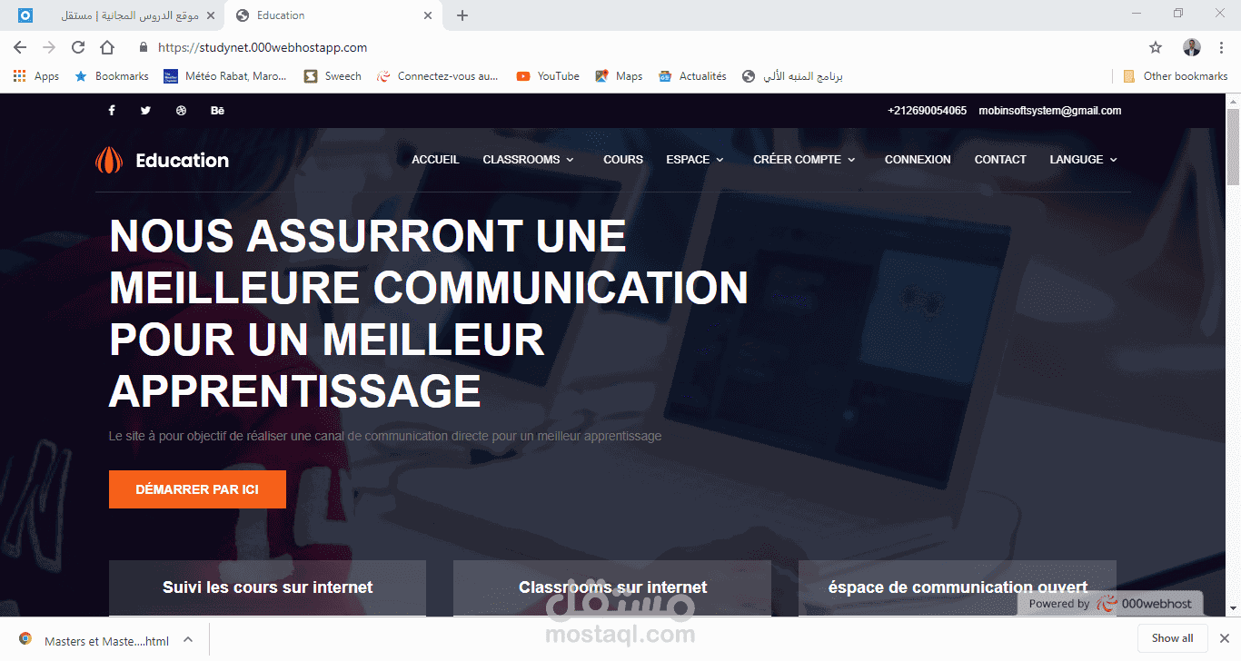Open a new tab with the plus icon
This screenshot has width=1241, height=661.
click(462, 15)
